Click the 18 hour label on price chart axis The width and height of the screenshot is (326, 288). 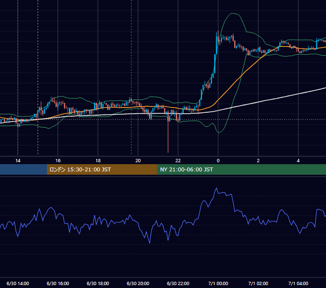pyautogui.click(x=98, y=161)
